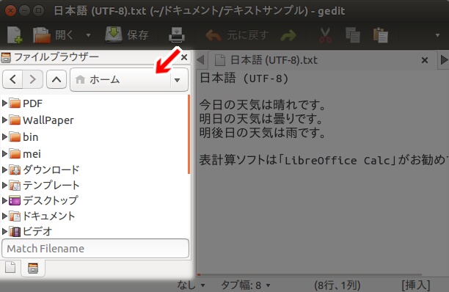
Task: Click the paste clipboard icon
Action: pos(381,35)
